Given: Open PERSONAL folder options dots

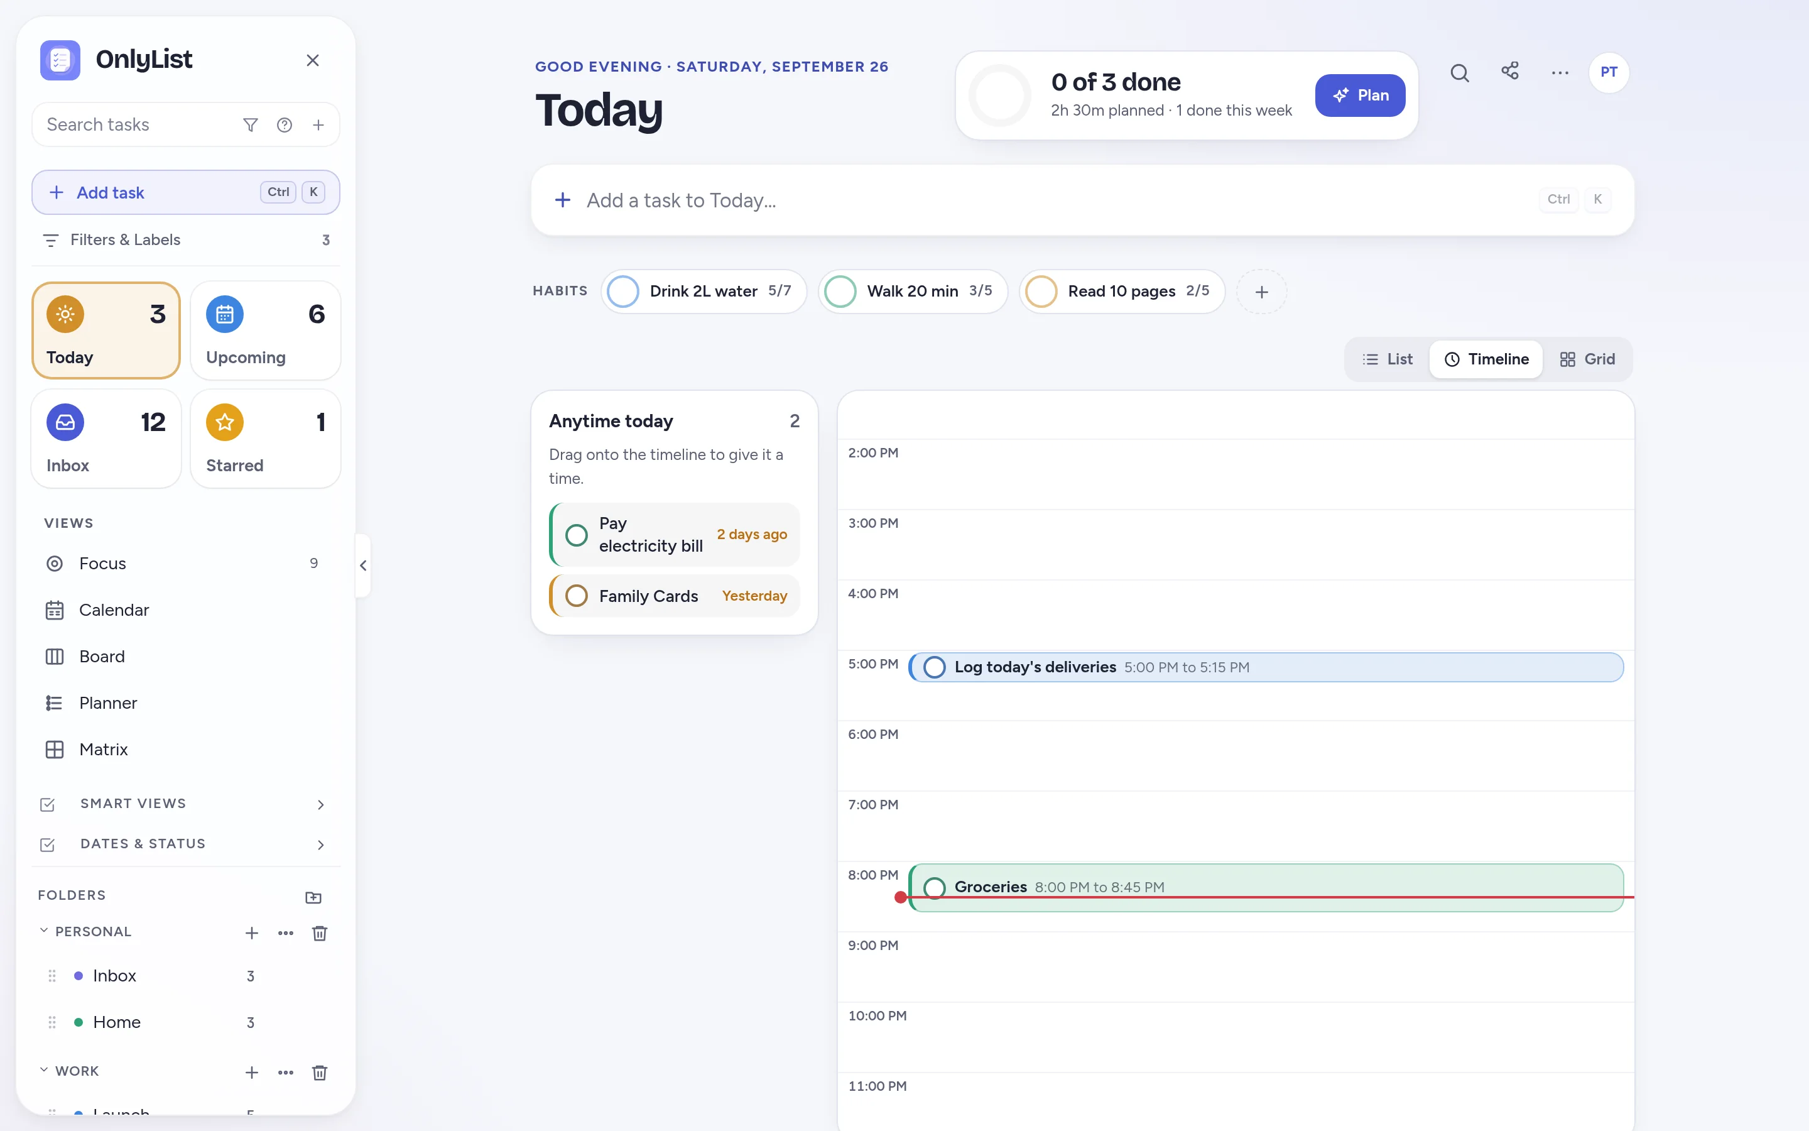Looking at the screenshot, I should click(x=286, y=933).
